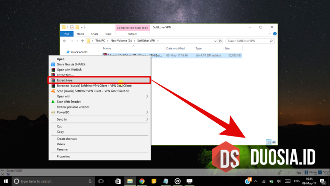
Task: Open the volume speaker tray icon
Action: (279, 181)
